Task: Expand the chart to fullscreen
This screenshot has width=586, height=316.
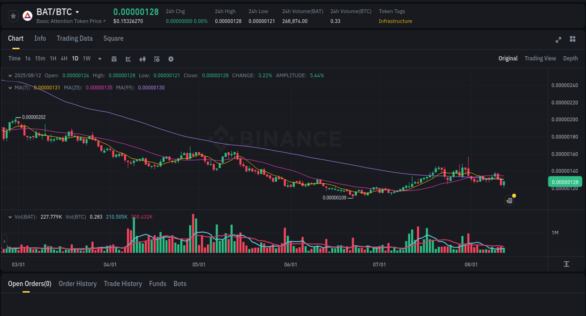Action: point(558,39)
